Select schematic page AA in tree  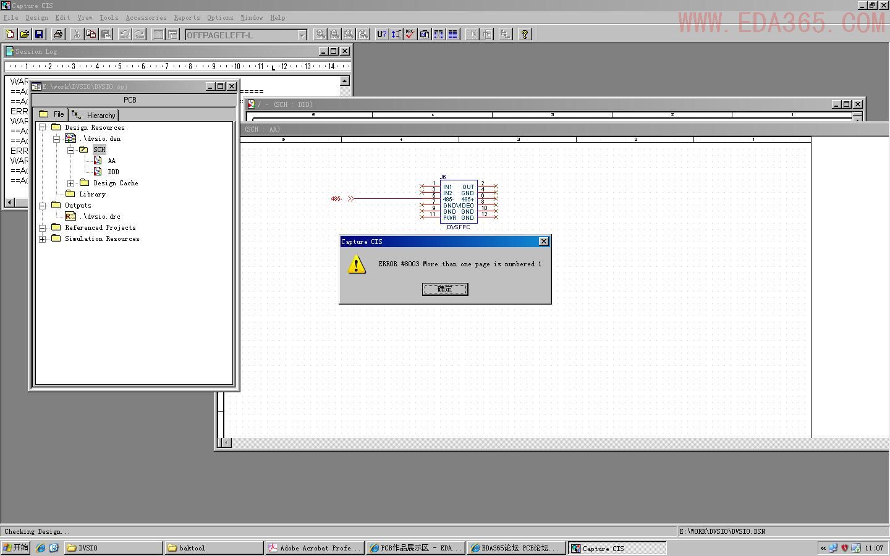[111, 161]
